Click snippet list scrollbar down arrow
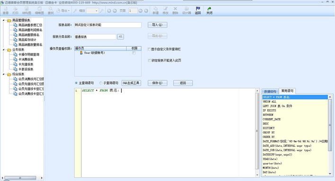The image size is (335, 181). (x=330, y=174)
